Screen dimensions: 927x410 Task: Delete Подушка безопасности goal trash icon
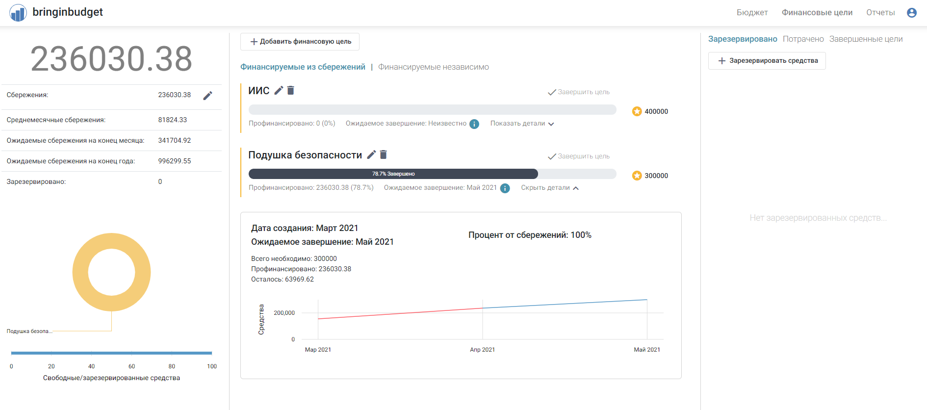tap(384, 154)
